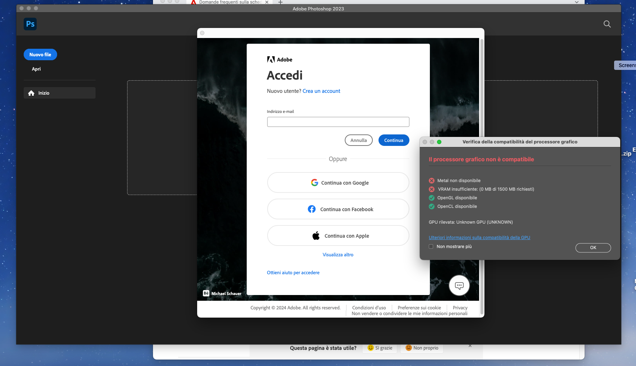
Task: Click the sign-in dialog vertical scrollbar
Action: tap(482, 176)
